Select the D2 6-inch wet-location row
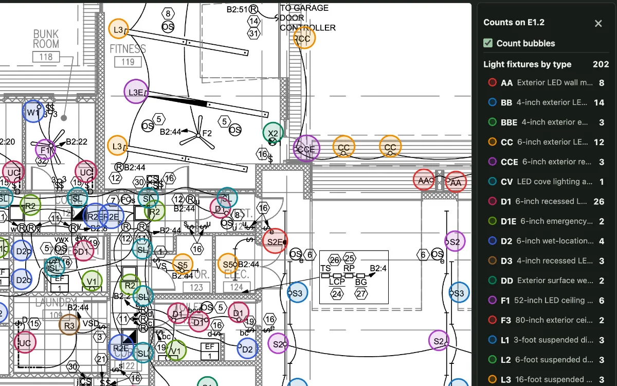The image size is (617, 386). pos(546,241)
